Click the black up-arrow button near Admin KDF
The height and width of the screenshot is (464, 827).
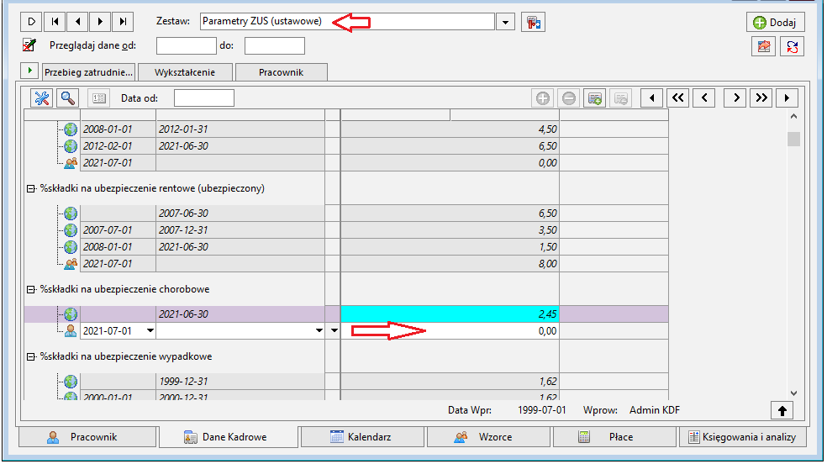click(x=782, y=411)
